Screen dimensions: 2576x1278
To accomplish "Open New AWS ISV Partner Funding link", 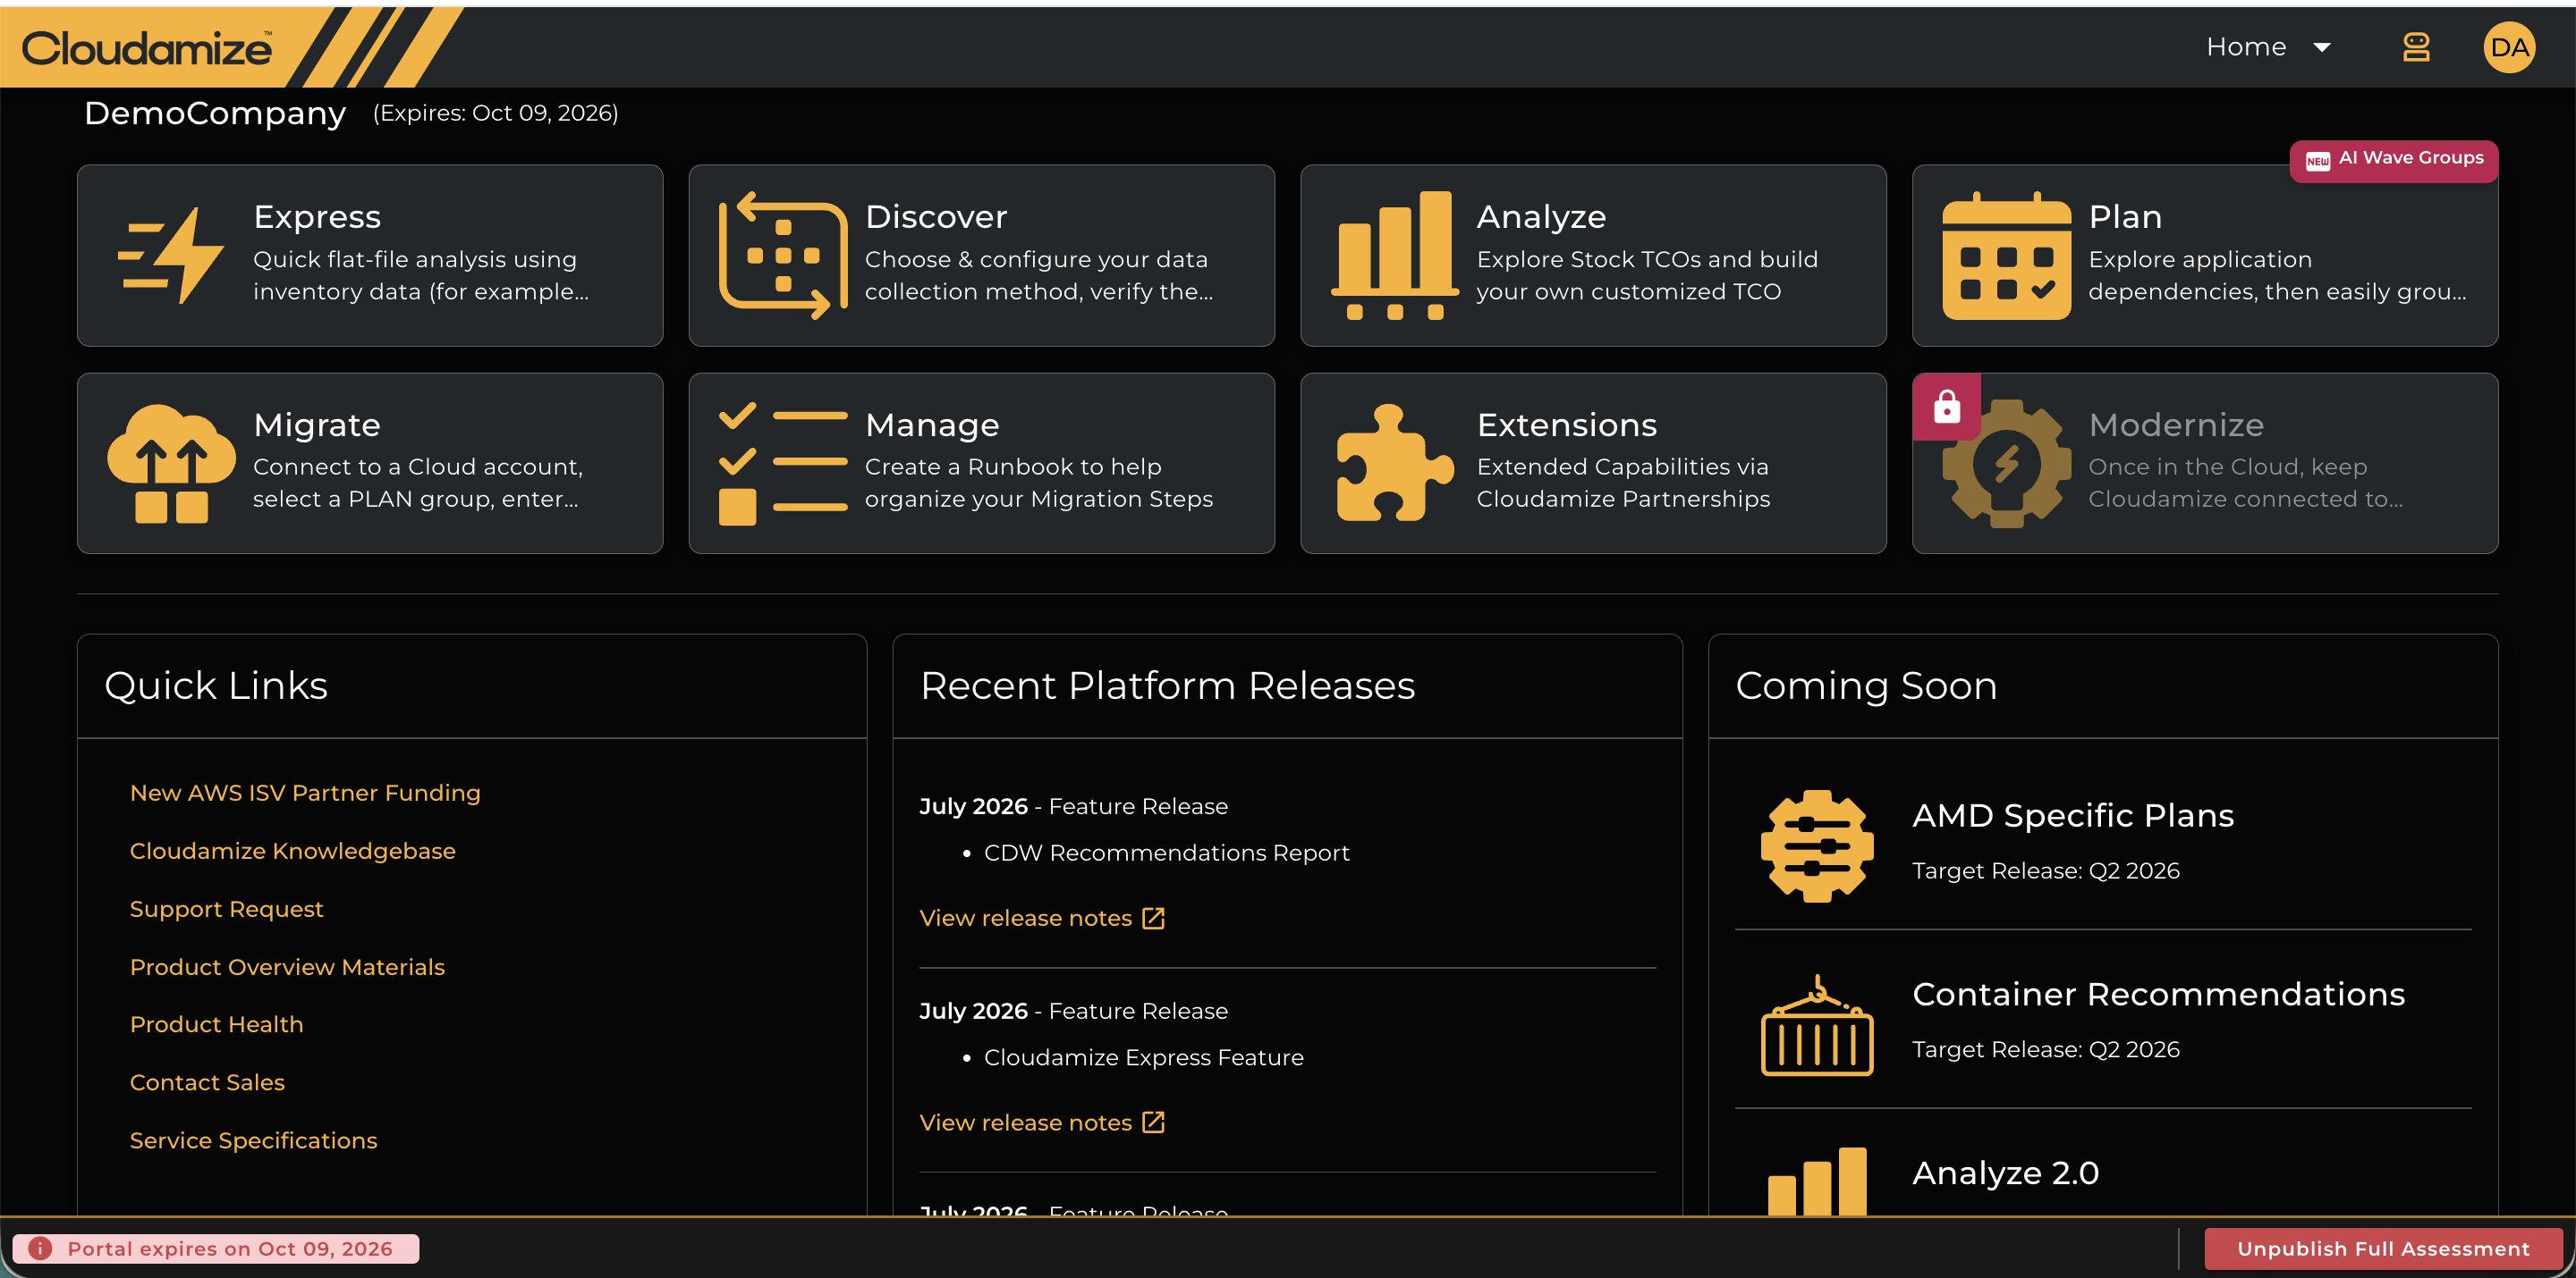I will click(x=305, y=793).
